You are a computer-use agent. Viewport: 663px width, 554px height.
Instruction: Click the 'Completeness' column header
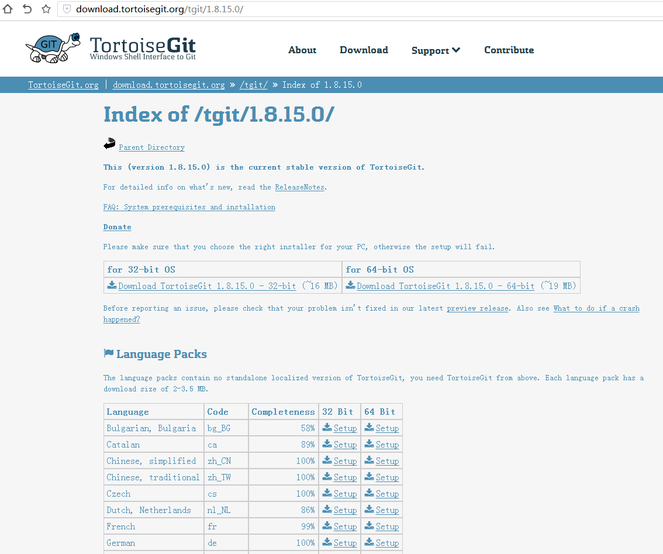[284, 412]
